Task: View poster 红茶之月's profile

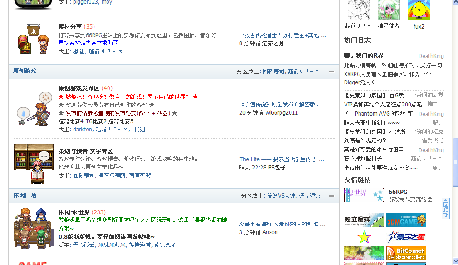Action: pos(273,43)
